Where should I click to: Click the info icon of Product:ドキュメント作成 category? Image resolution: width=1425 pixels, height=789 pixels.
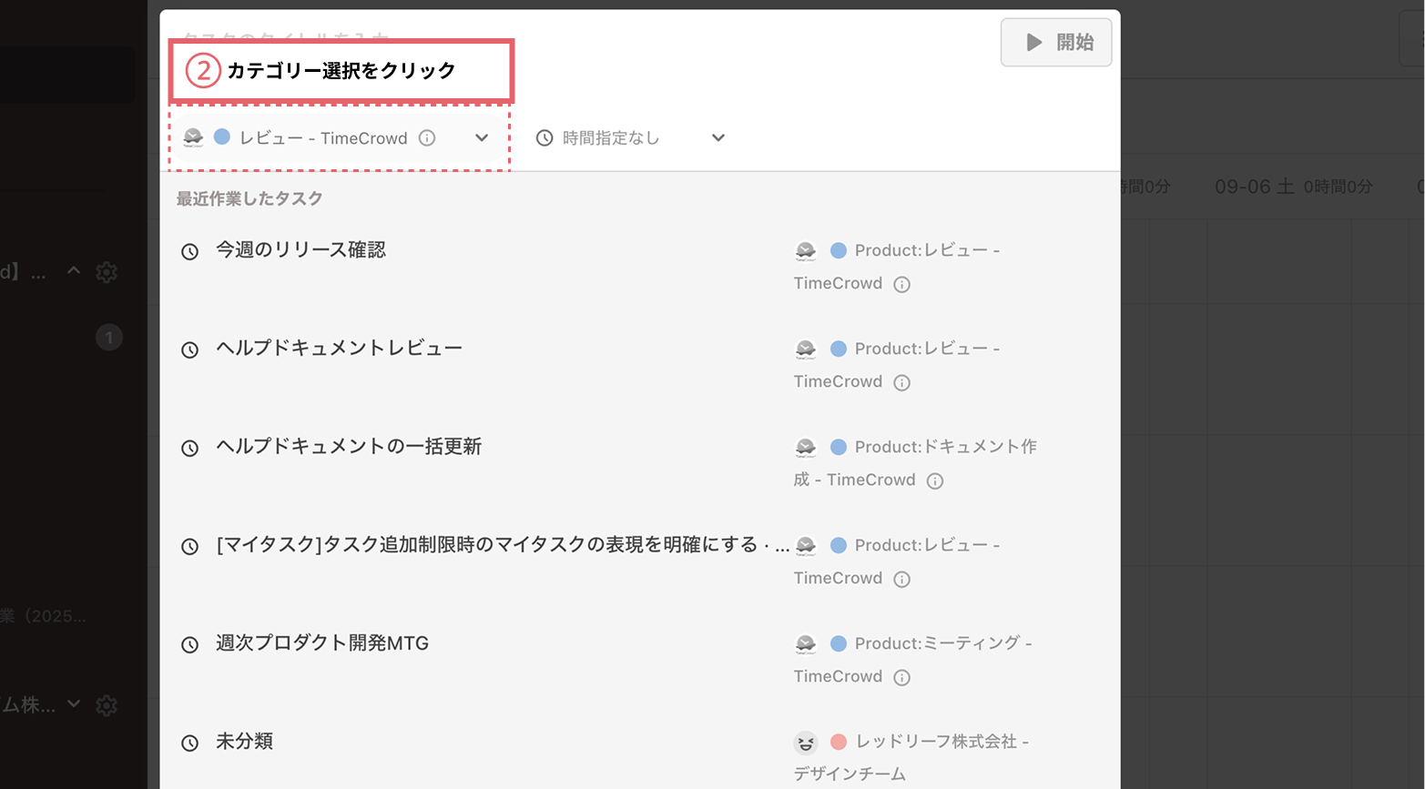[934, 480]
